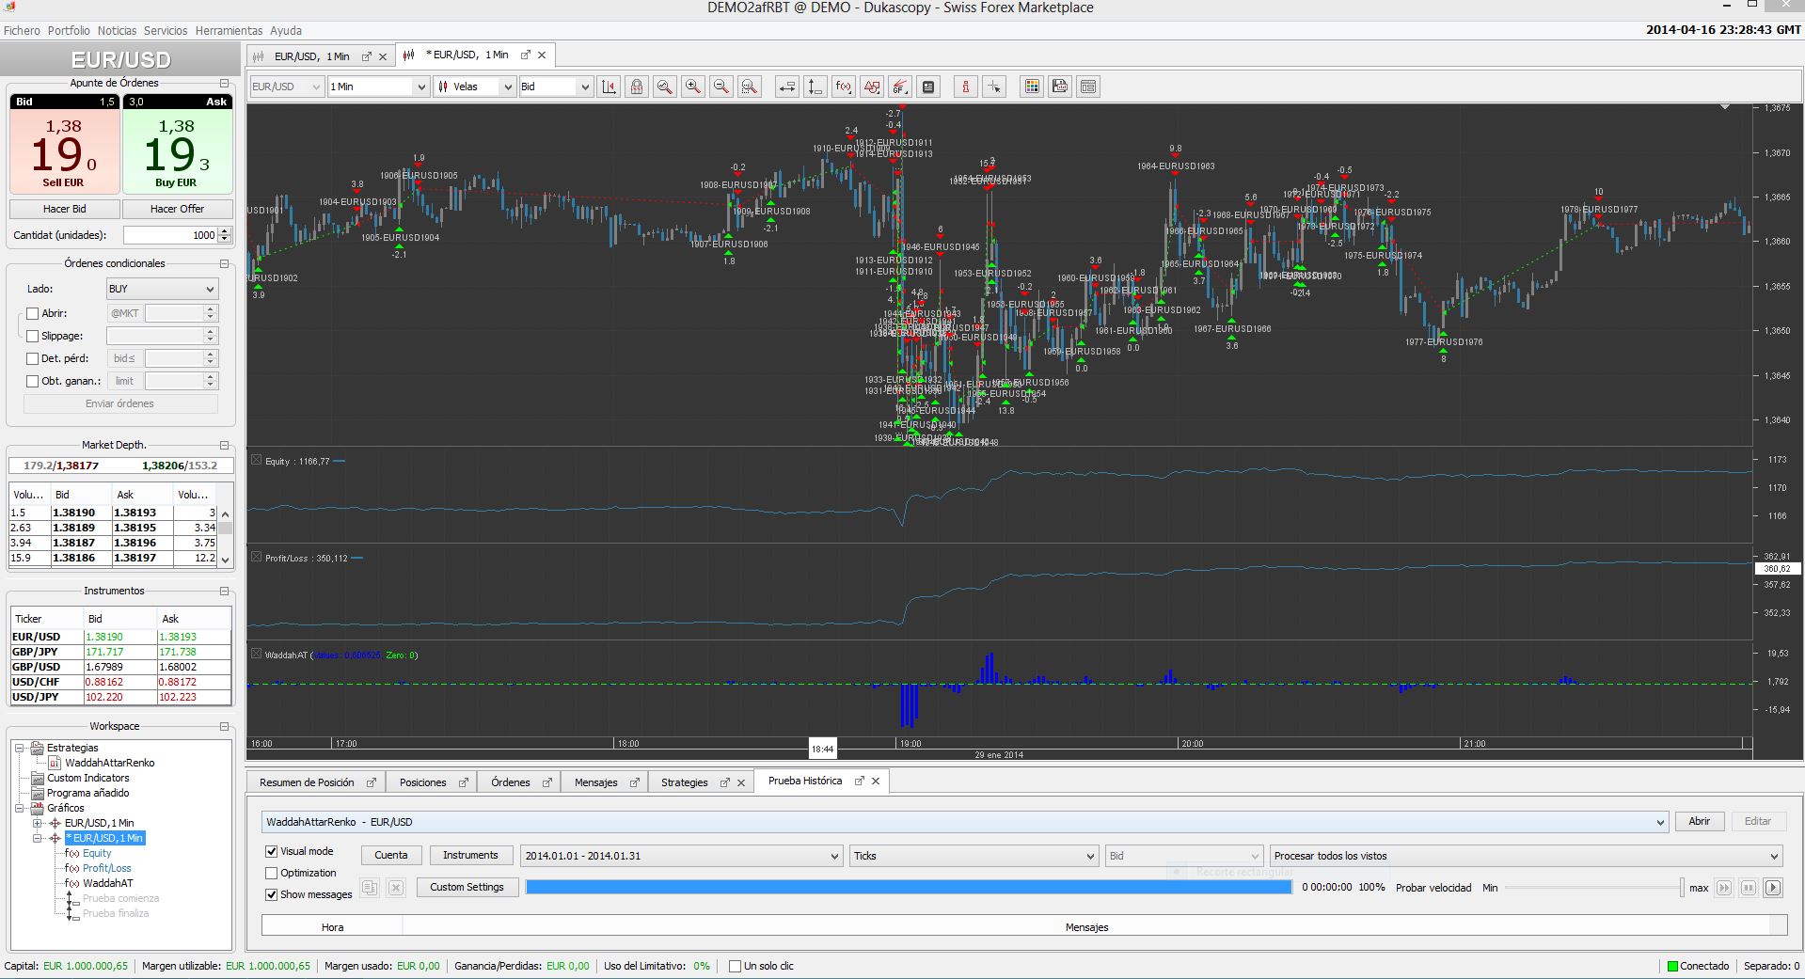Click the padlock chart lock icon
This screenshot has height=979, width=1805.
tap(637, 87)
